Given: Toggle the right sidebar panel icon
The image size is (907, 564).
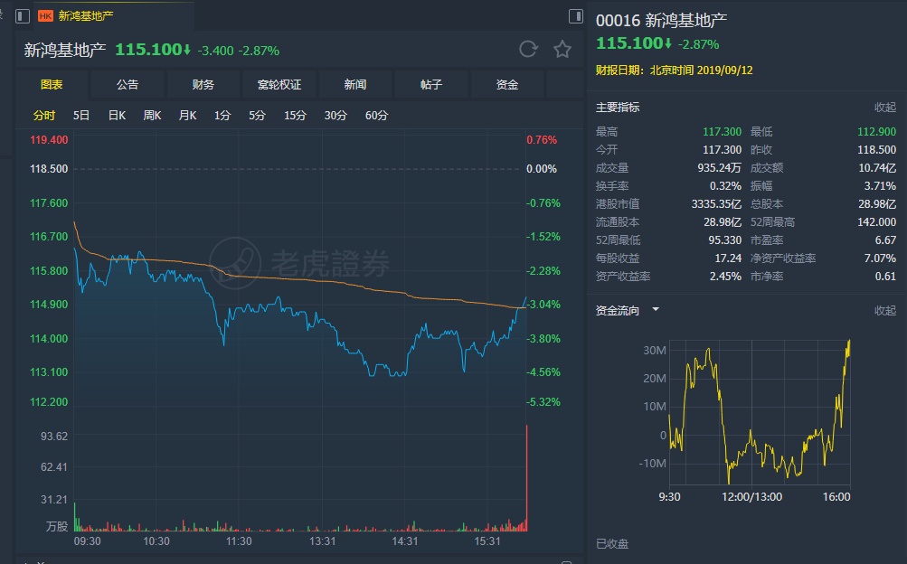Looking at the screenshot, I should coord(576,16).
